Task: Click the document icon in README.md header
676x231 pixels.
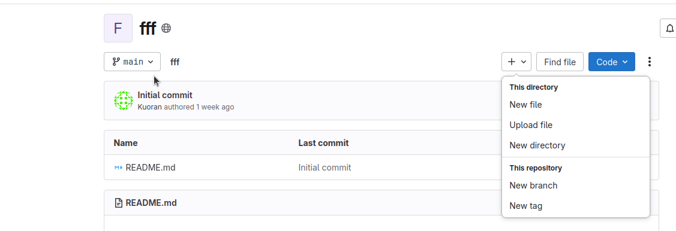Action: [119, 203]
